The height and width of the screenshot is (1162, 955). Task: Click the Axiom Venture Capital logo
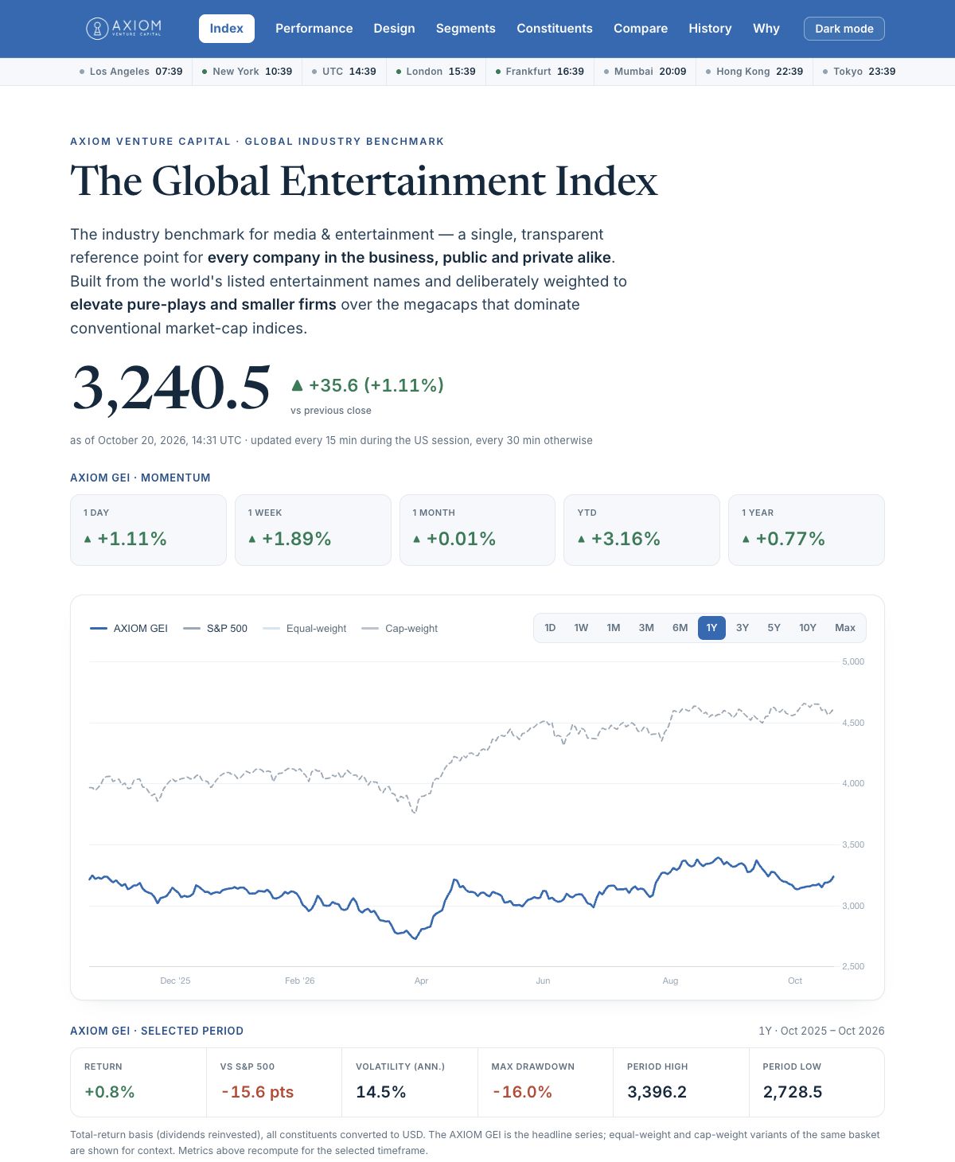[x=123, y=29]
